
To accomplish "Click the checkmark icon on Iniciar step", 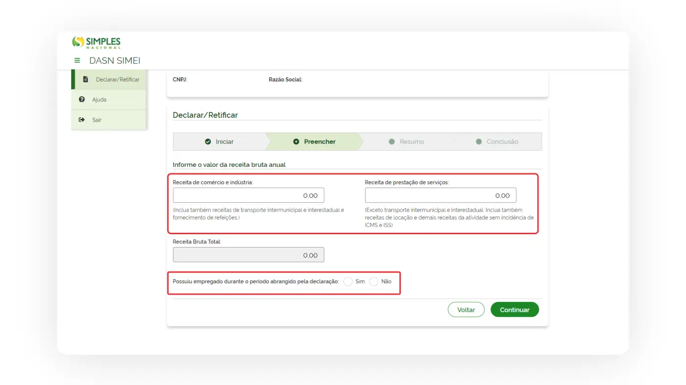I will click(208, 142).
